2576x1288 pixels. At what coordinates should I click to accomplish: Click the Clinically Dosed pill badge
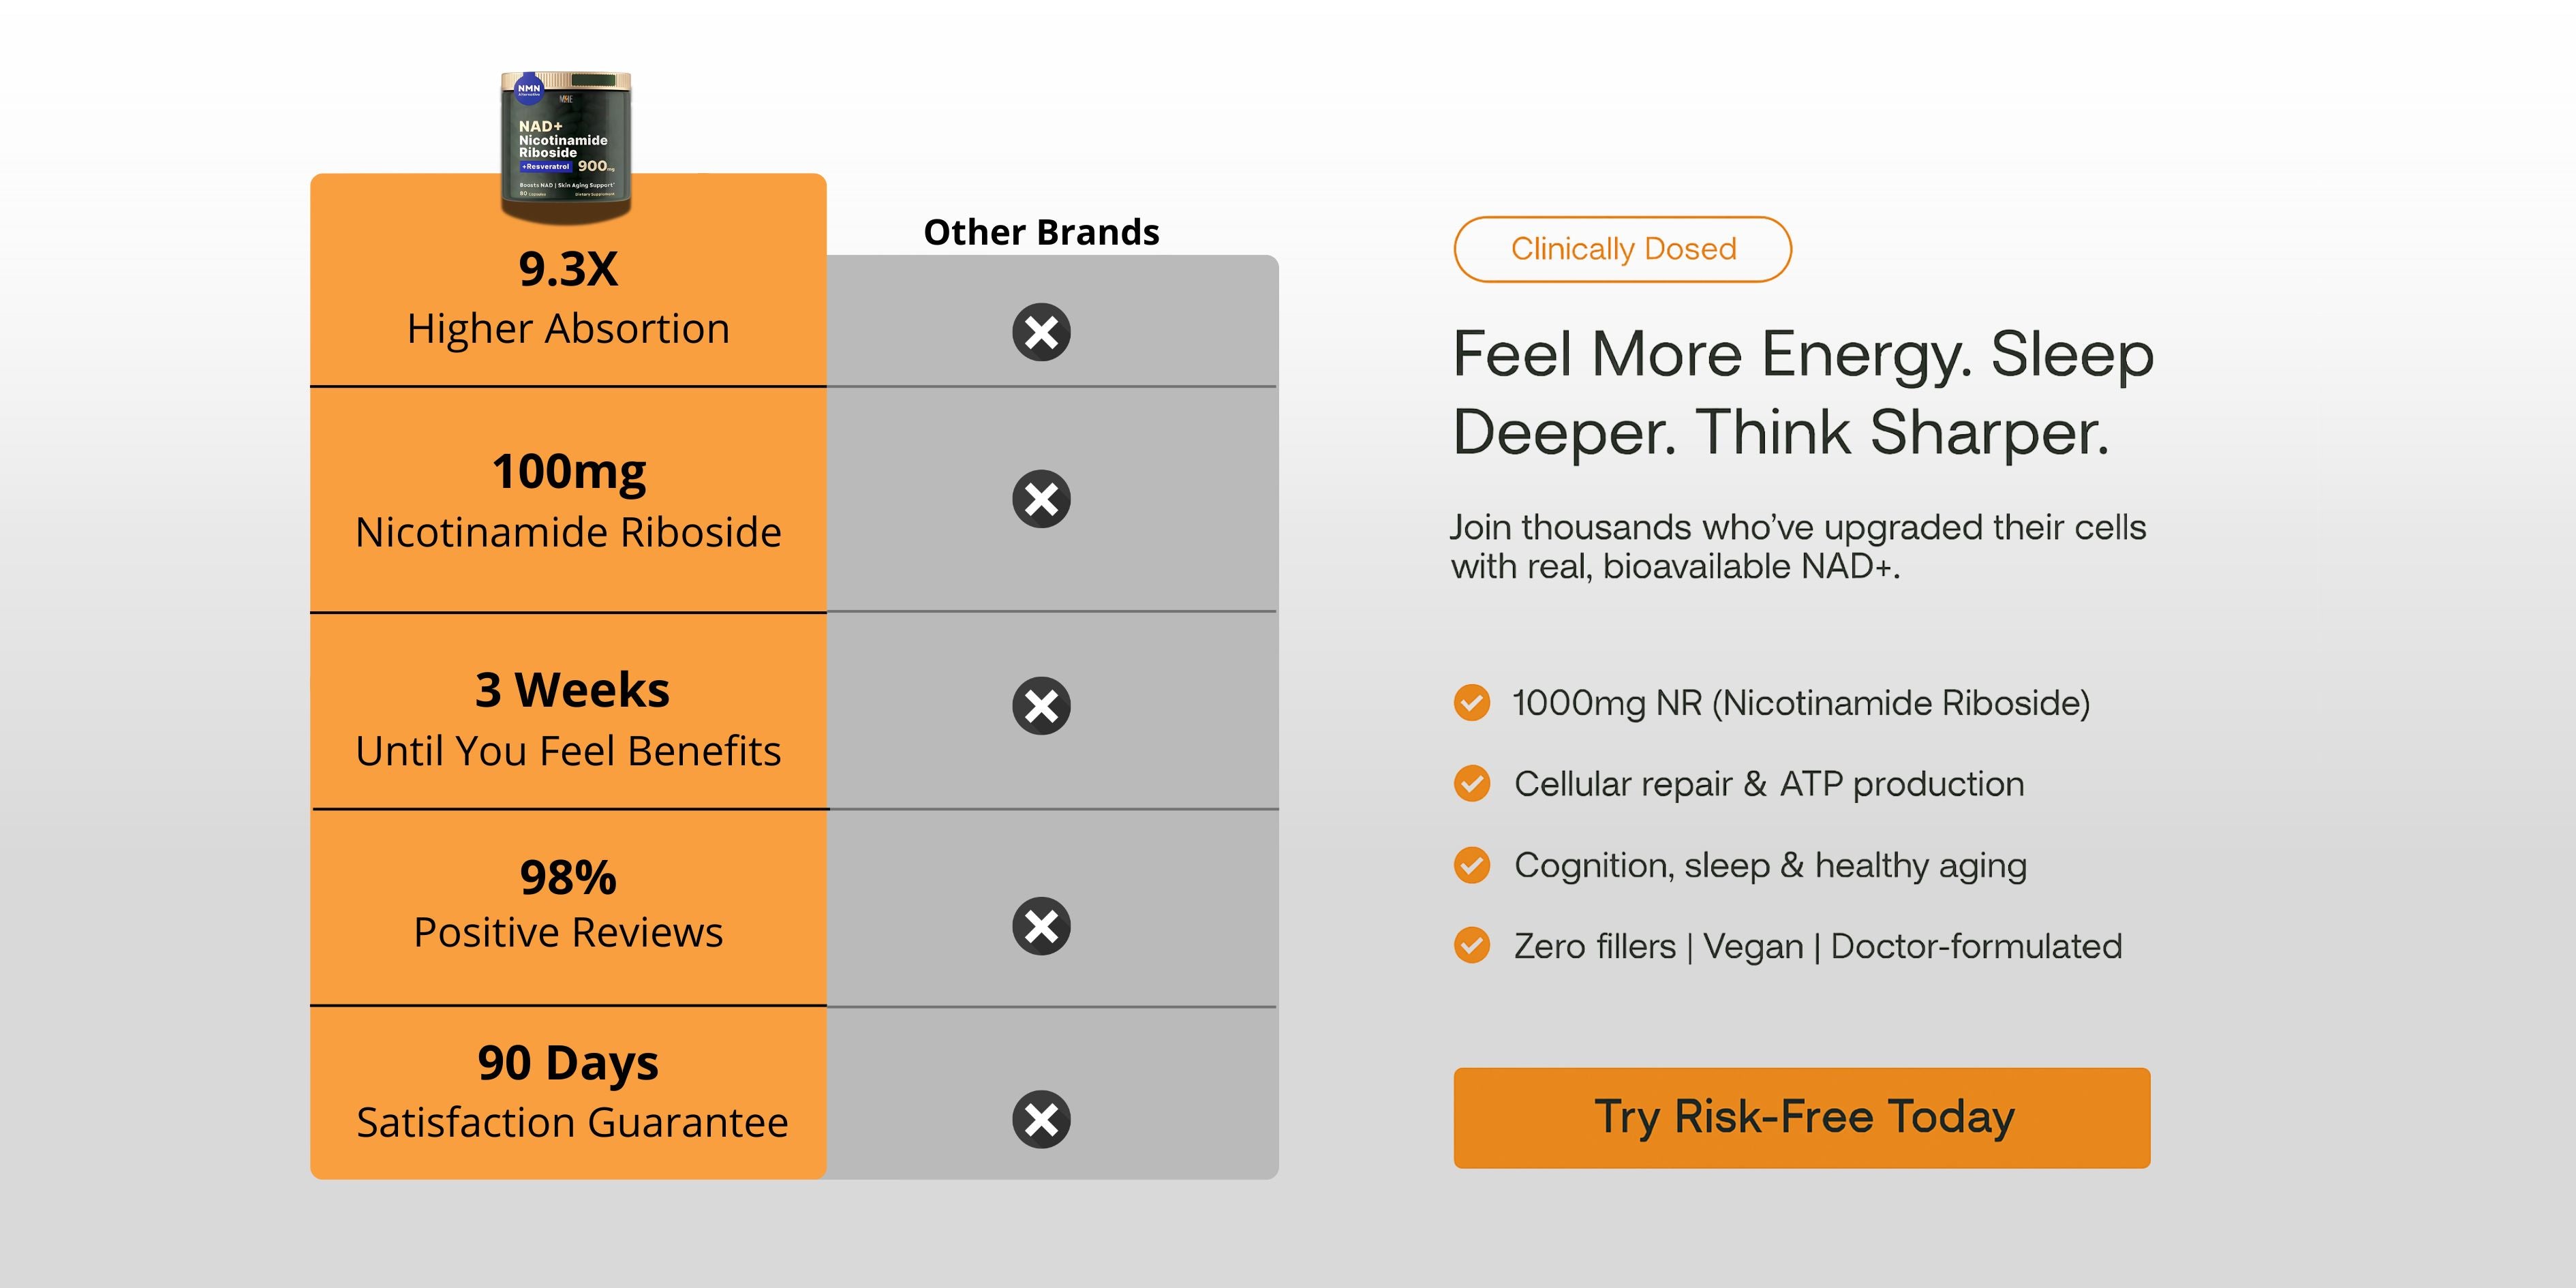click(x=1622, y=249)
